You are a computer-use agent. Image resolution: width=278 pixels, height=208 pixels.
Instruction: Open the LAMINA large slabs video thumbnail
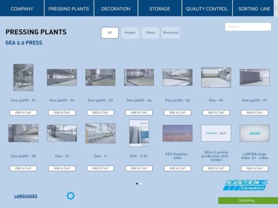pos(254,133)
